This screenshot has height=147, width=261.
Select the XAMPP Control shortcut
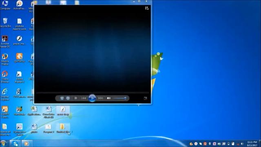(5, 112)
